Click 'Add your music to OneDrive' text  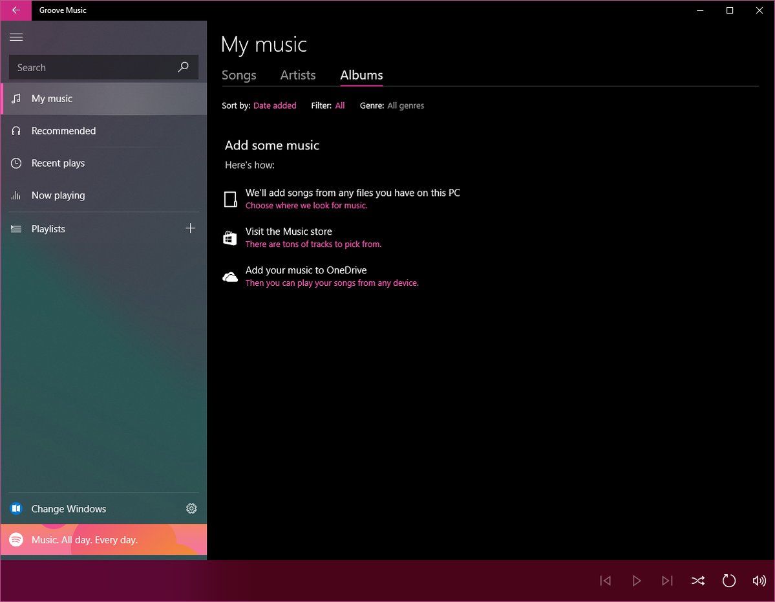coord(306,270)
